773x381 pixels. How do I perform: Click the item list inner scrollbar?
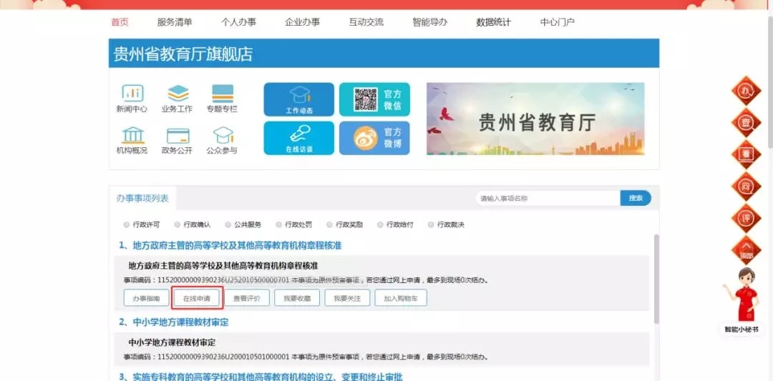tap(656, 279)
